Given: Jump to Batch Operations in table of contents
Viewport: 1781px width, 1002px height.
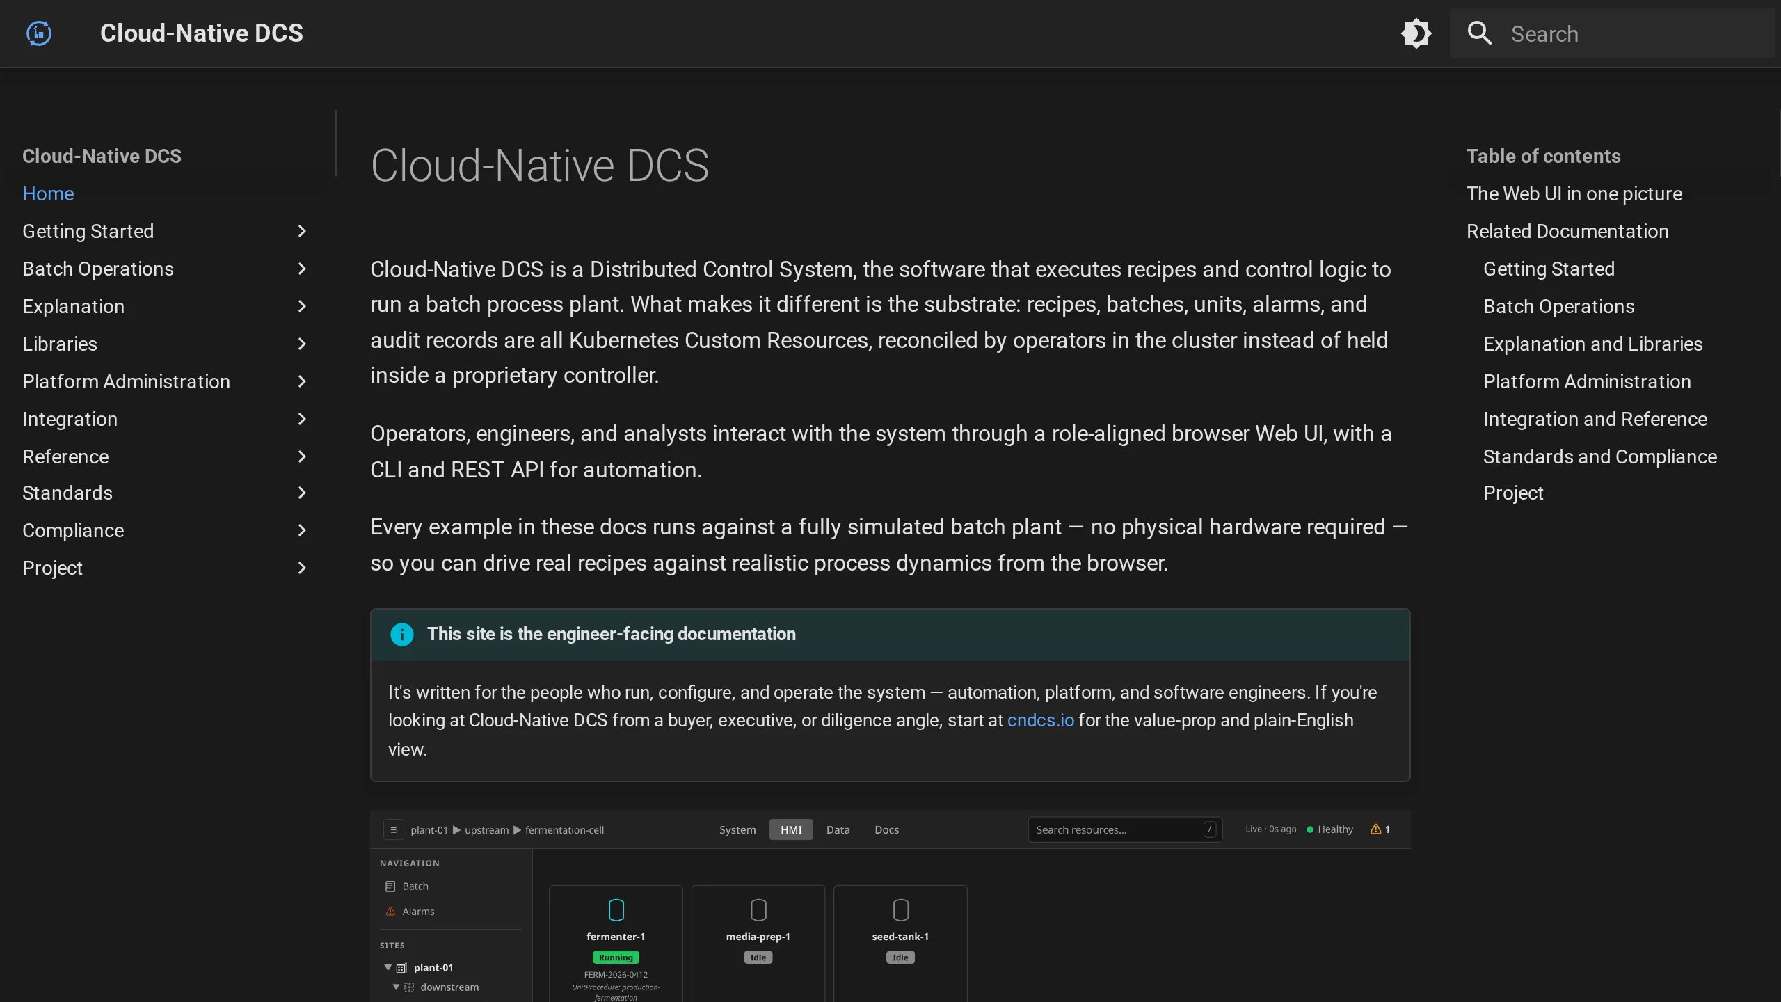Looking at the screenshot, I should (x=1558, y=306).
